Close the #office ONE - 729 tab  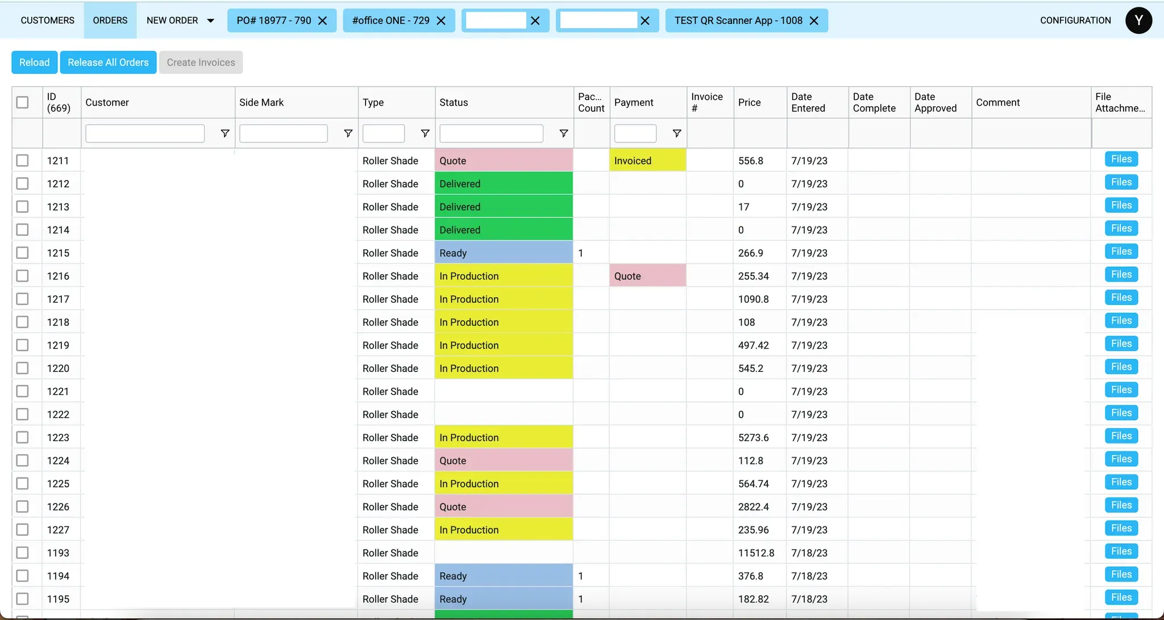pyautogui.click(x=441, y=21)
